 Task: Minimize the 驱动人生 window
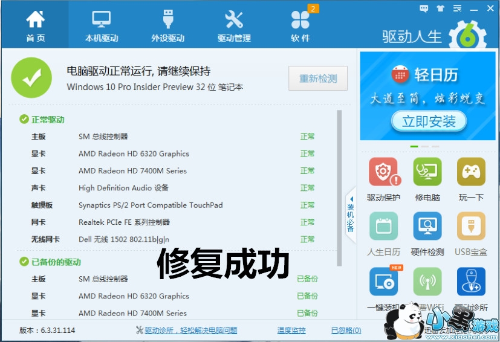tap(474, 9)
